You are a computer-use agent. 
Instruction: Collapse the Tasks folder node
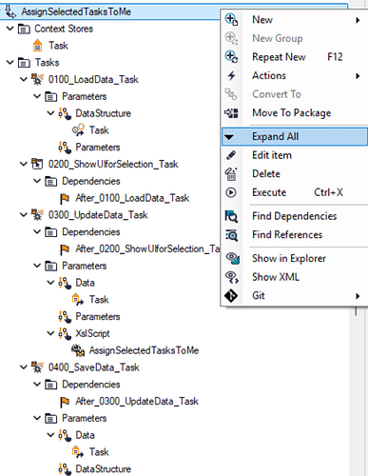coord(10,62)
